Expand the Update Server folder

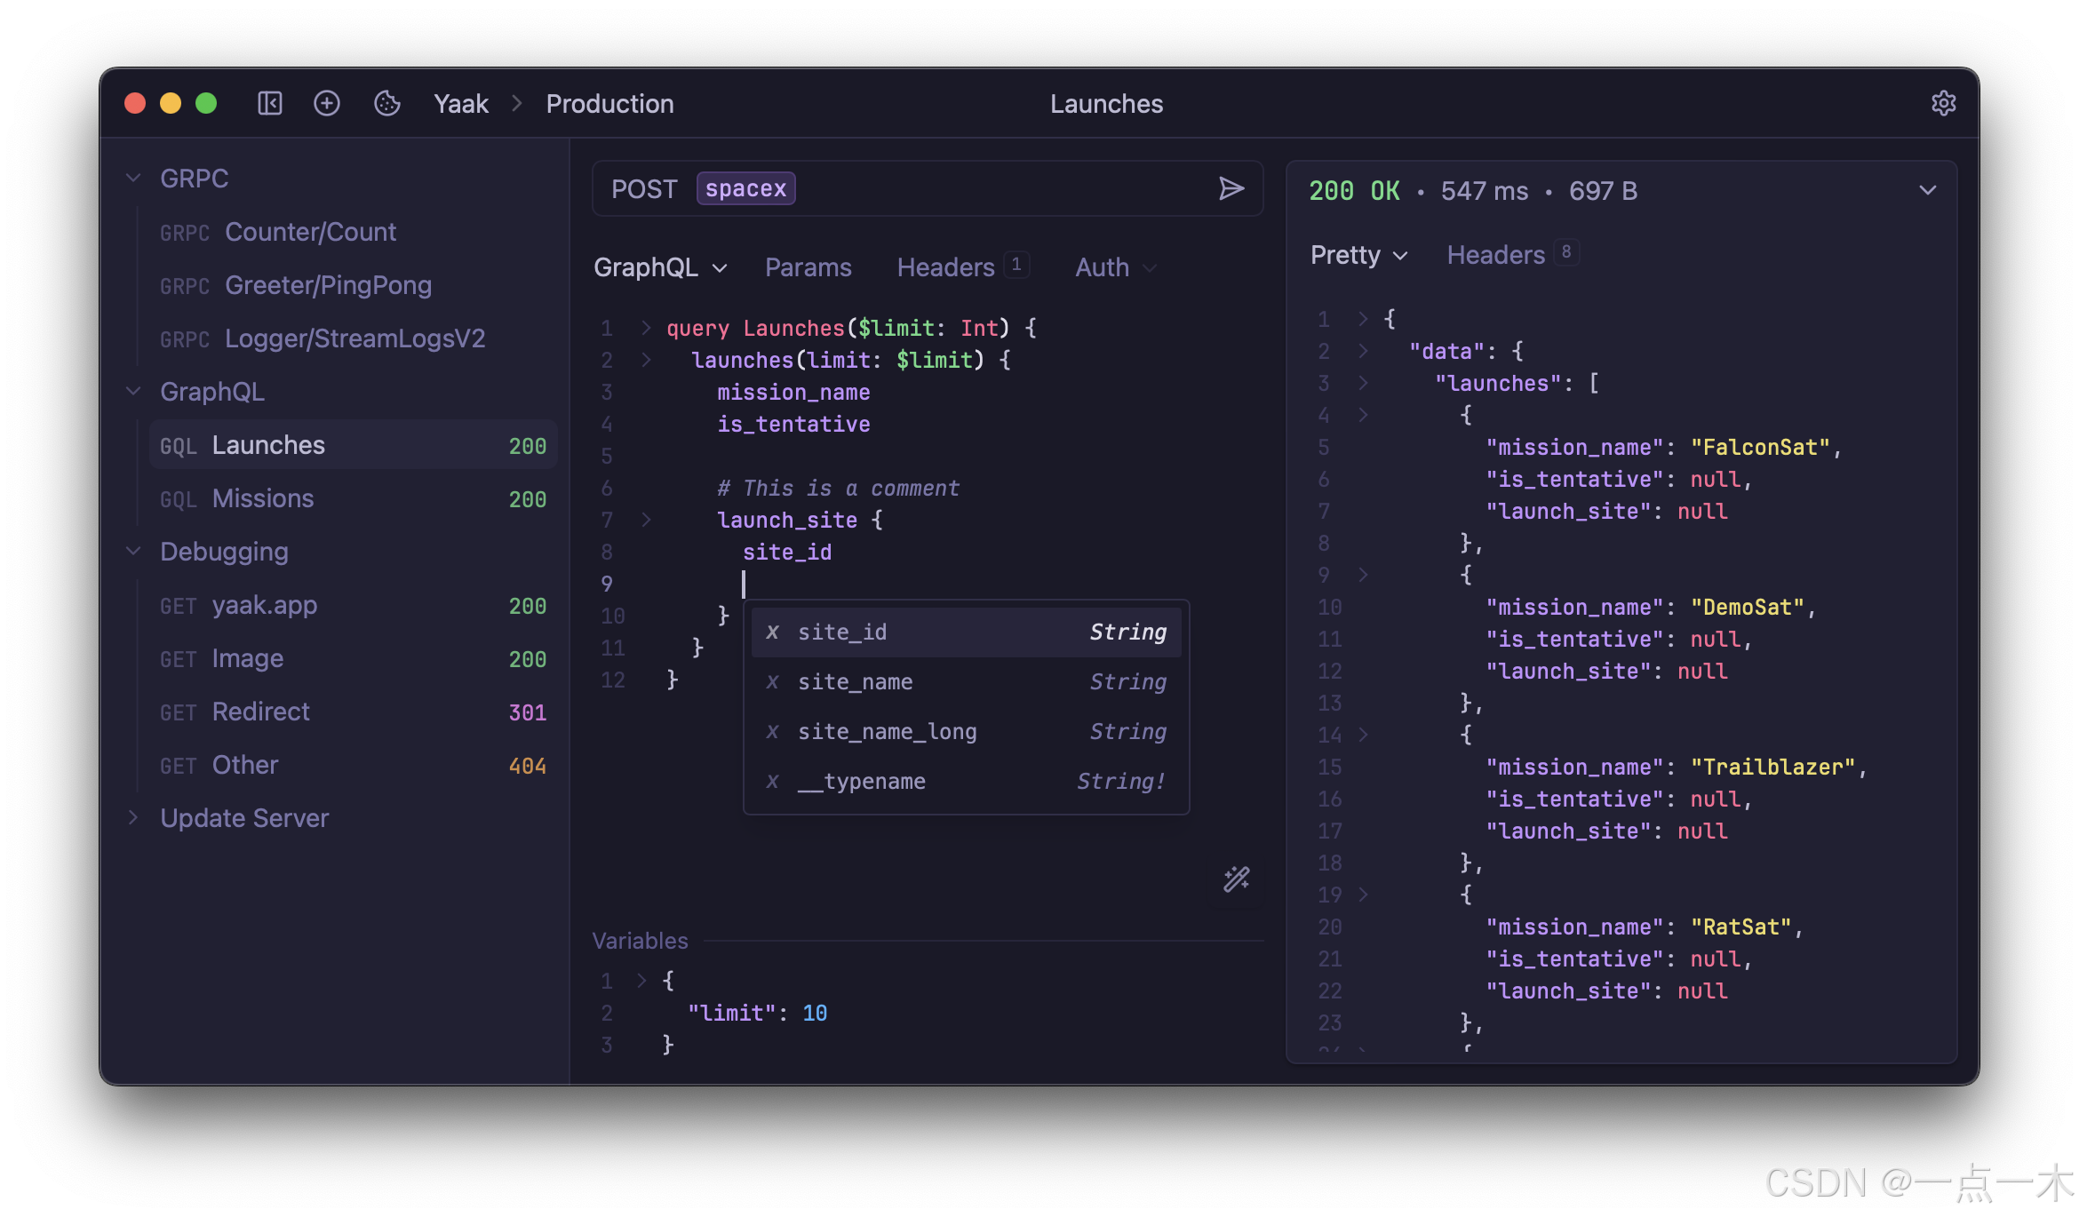[x=134, y=818]
